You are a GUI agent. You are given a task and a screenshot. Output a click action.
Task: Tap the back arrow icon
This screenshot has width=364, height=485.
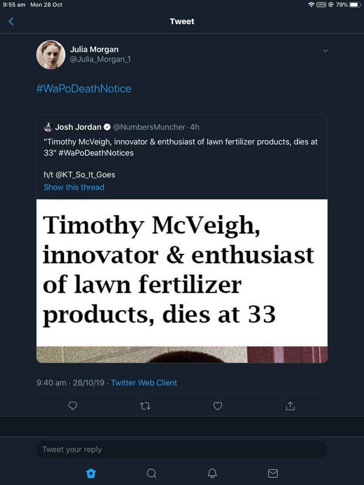pyautogui.click(x=11, y=21)
